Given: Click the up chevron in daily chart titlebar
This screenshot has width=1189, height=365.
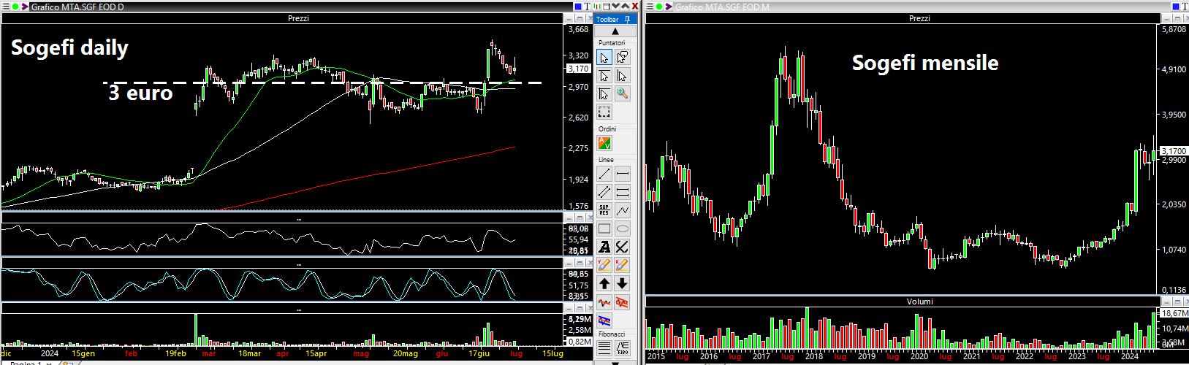Looking at the screenshot, I should click(x=625, y=7).
